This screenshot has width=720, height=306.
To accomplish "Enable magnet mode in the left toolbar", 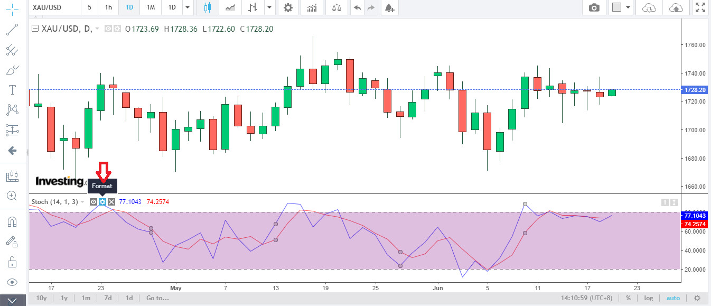I will click(x=12, y=221).
